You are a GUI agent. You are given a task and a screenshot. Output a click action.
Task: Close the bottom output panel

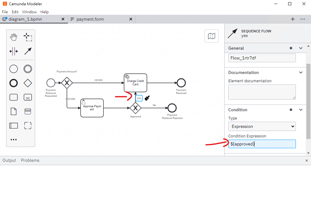point(307,161)
